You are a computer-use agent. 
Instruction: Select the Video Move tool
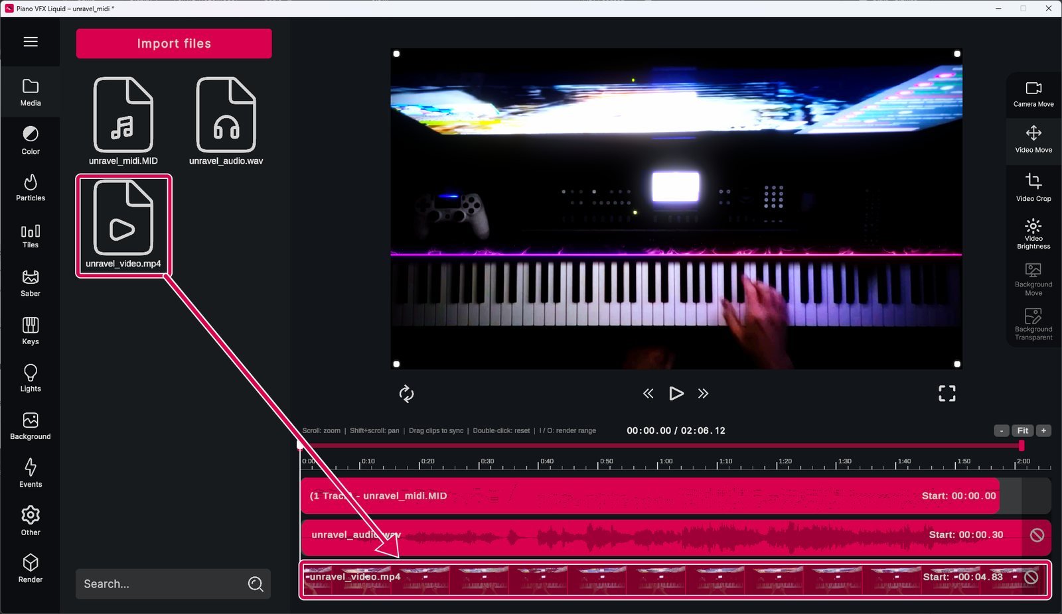[1033, 140]
